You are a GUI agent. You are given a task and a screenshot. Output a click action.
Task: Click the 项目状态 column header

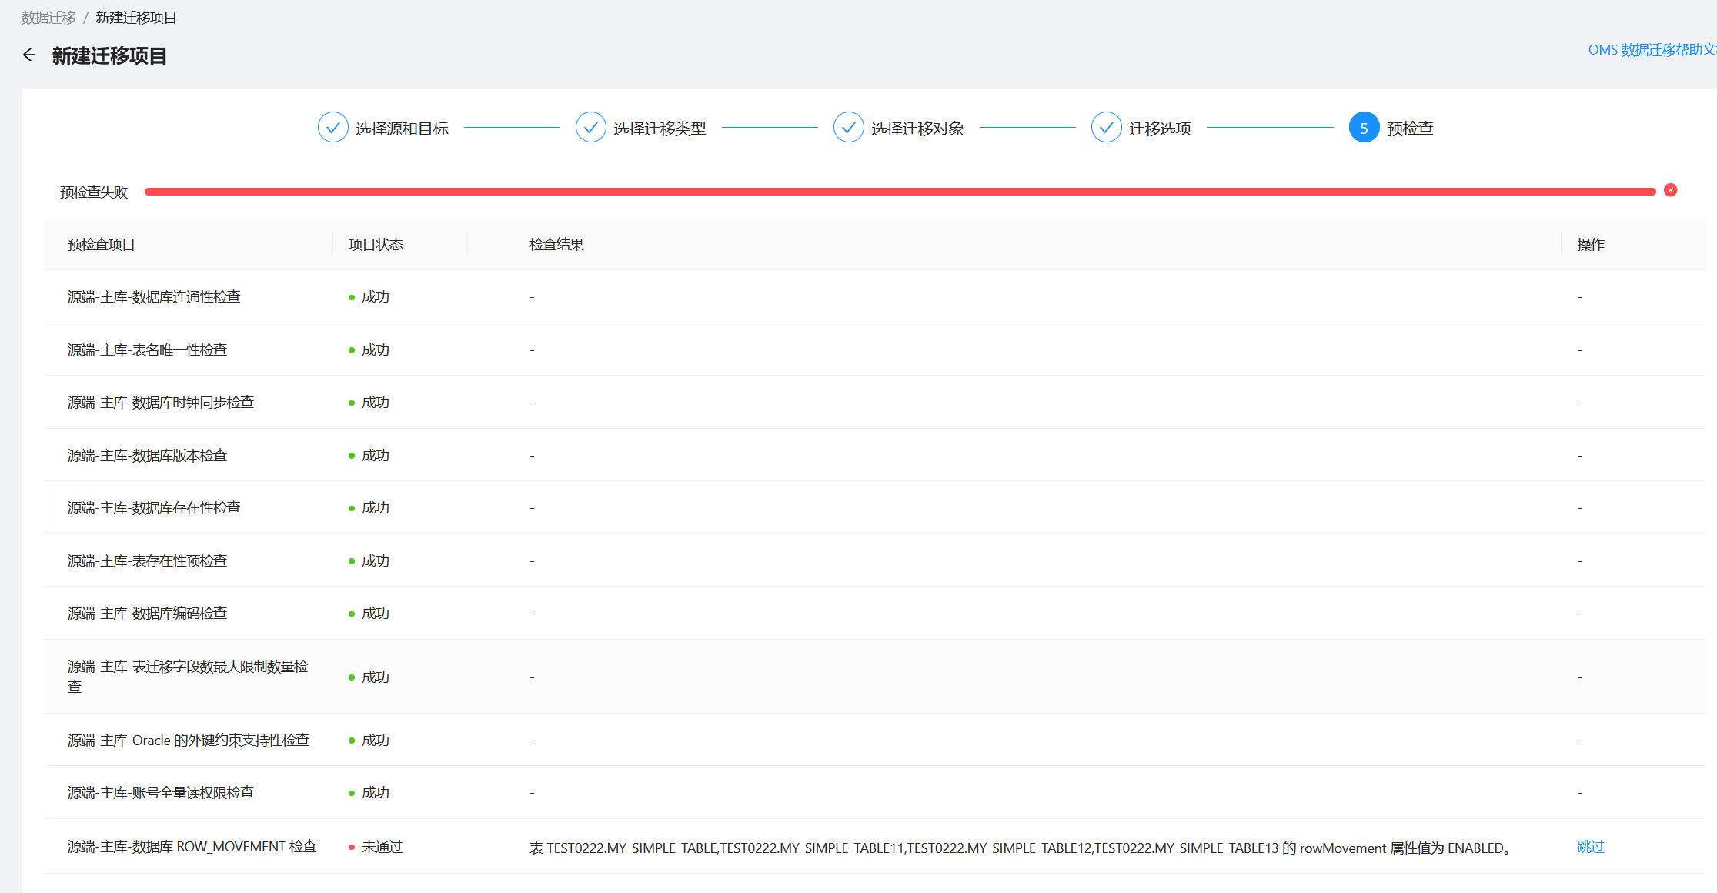376,245
